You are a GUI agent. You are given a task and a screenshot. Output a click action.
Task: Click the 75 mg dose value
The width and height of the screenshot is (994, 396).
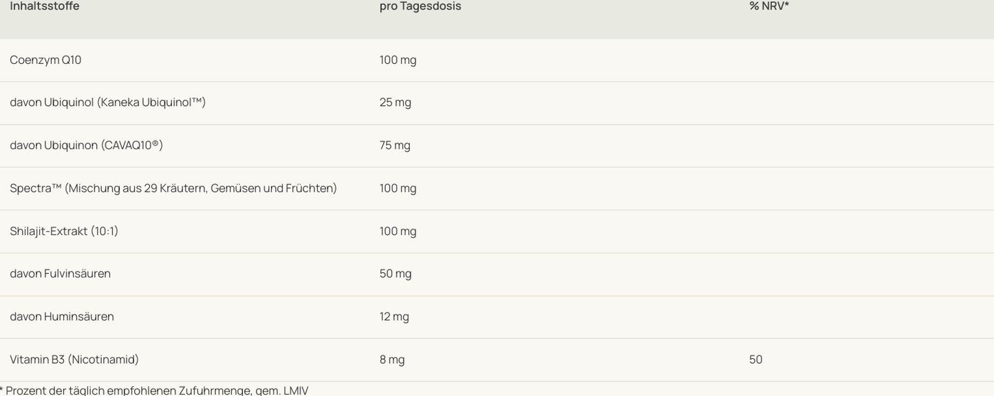395,145
